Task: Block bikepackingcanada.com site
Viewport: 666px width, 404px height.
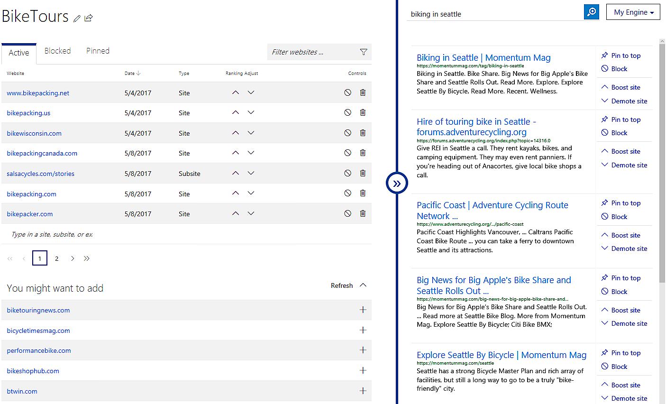Action: pos(347,153)
